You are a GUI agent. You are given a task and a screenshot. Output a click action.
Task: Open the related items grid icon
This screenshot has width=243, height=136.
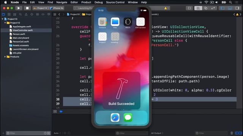coord(55,14)
